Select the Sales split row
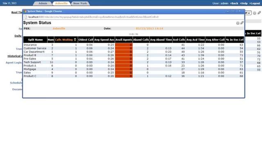The width and height of the screenshot is (262, 147). pos(133,73)
